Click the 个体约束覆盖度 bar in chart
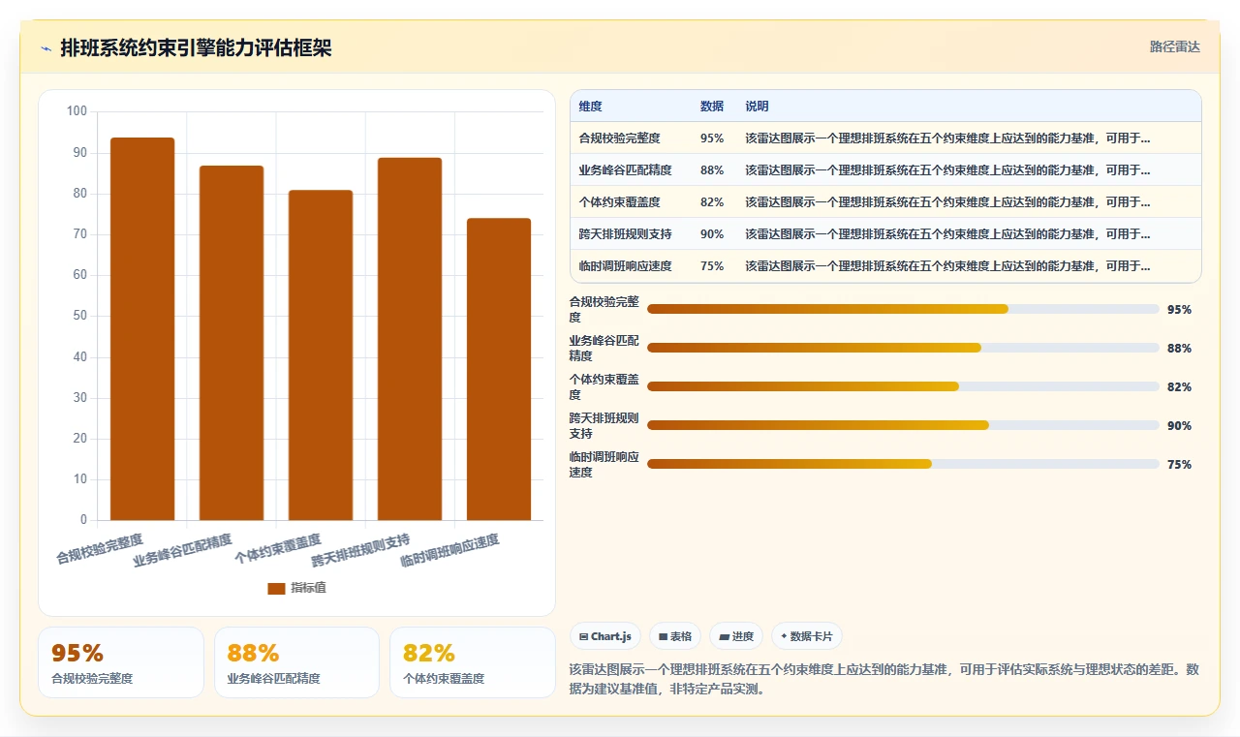The width and height of the screenshot is (1240, 737). (x=321, y=355)
